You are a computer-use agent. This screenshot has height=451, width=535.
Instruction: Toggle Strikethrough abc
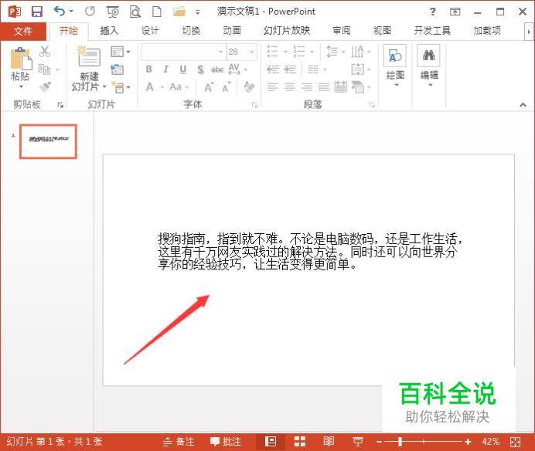(x=217, y=70)
